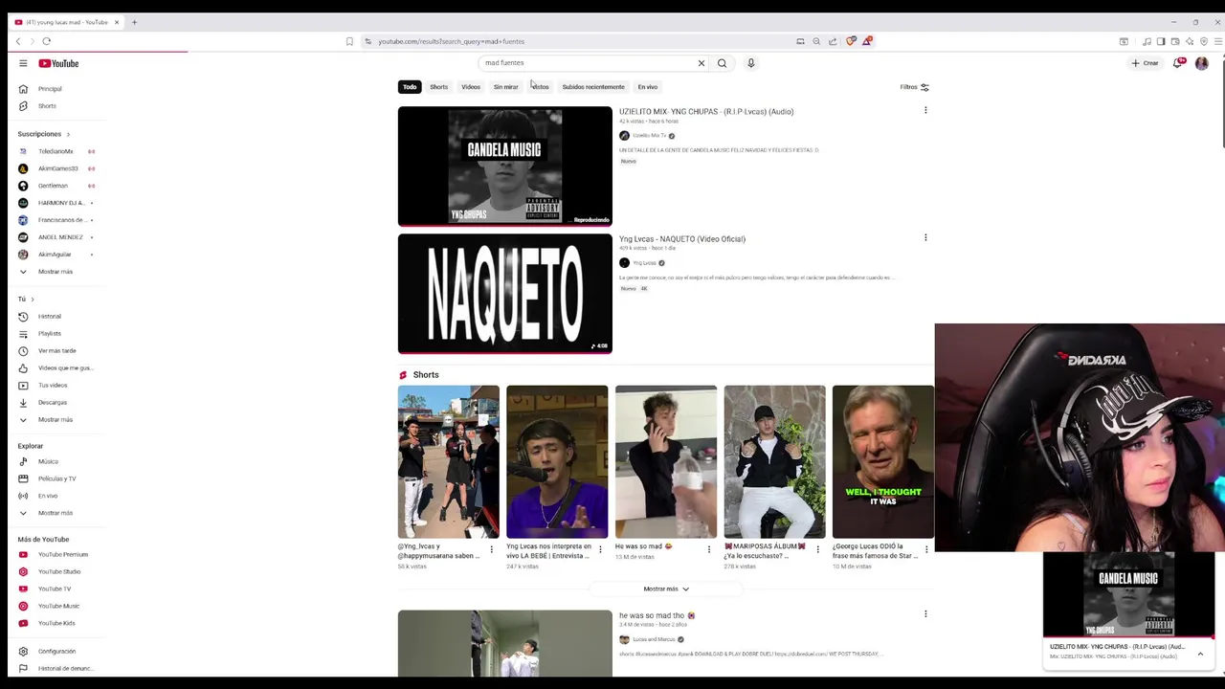Open the Filtros filter options
1225x689 pixels.
coord(914,87)
